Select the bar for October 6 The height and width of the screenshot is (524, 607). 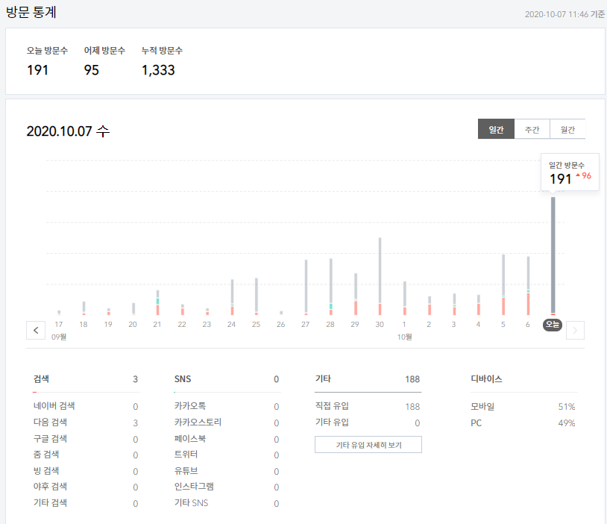pos(528,286)
